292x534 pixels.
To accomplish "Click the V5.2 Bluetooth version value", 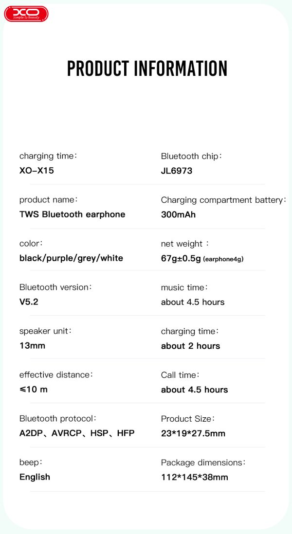I will click(29, 302).
